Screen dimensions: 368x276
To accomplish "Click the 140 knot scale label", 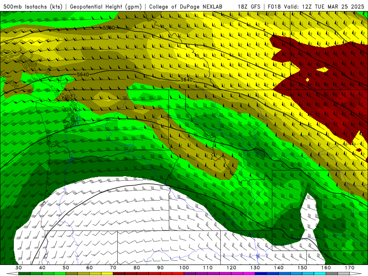I will [279, 268].
